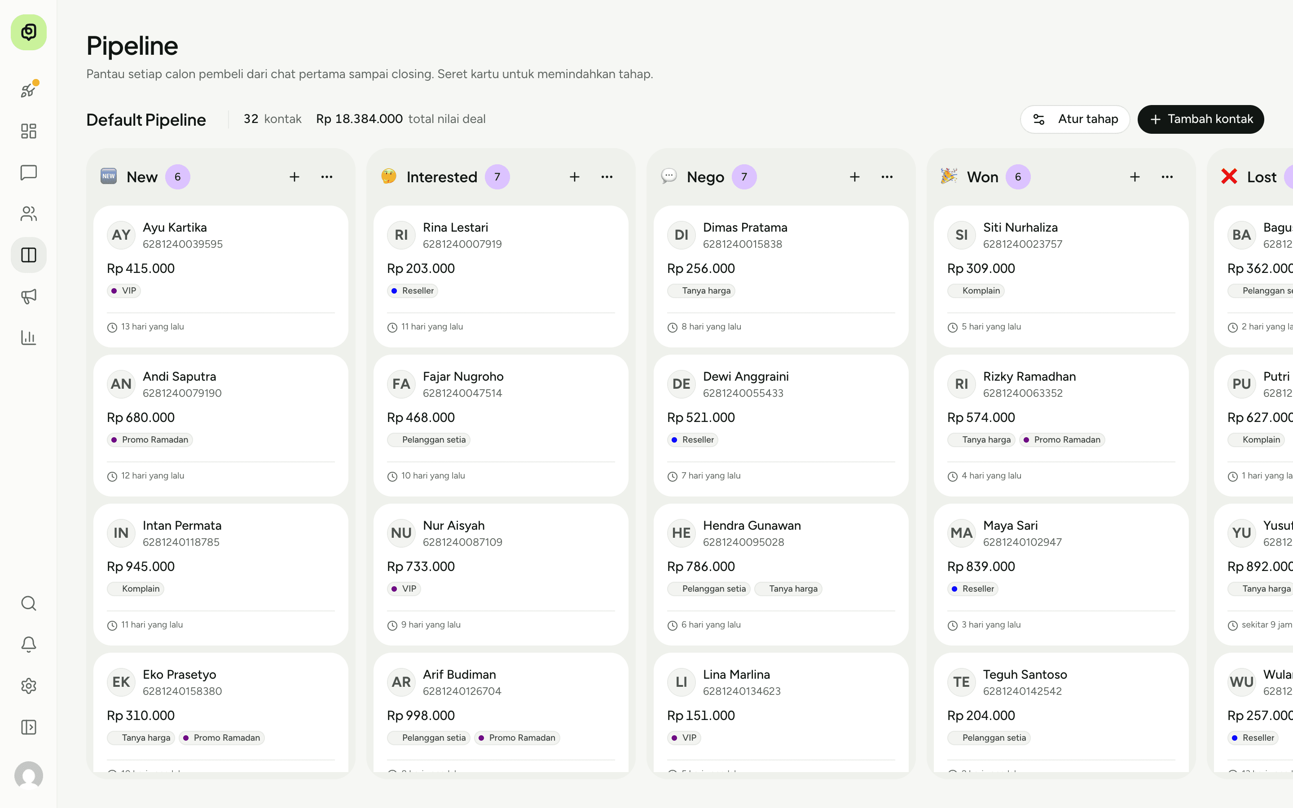The height and width of the screenshot is (808, 1293).
Task: Open the dashboard grid icon in sidebar
Action: [x=29, y=131]
